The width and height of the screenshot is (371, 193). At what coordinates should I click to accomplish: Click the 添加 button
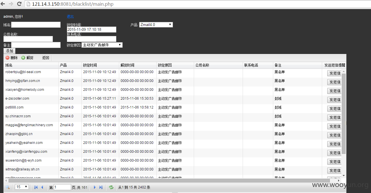click(x=9, y=51)
